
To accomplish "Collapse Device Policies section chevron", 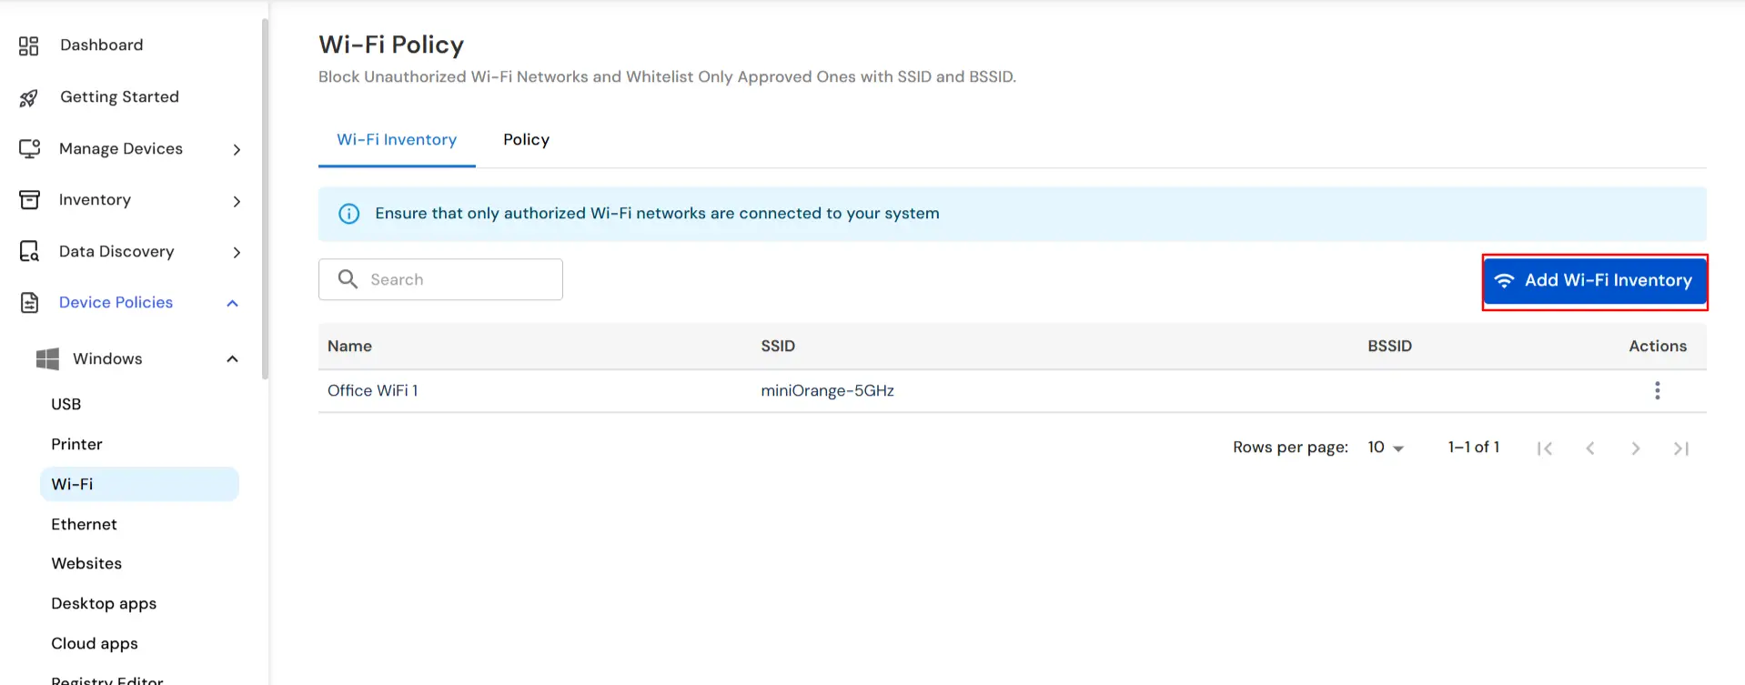I will [x=232, y=303].
